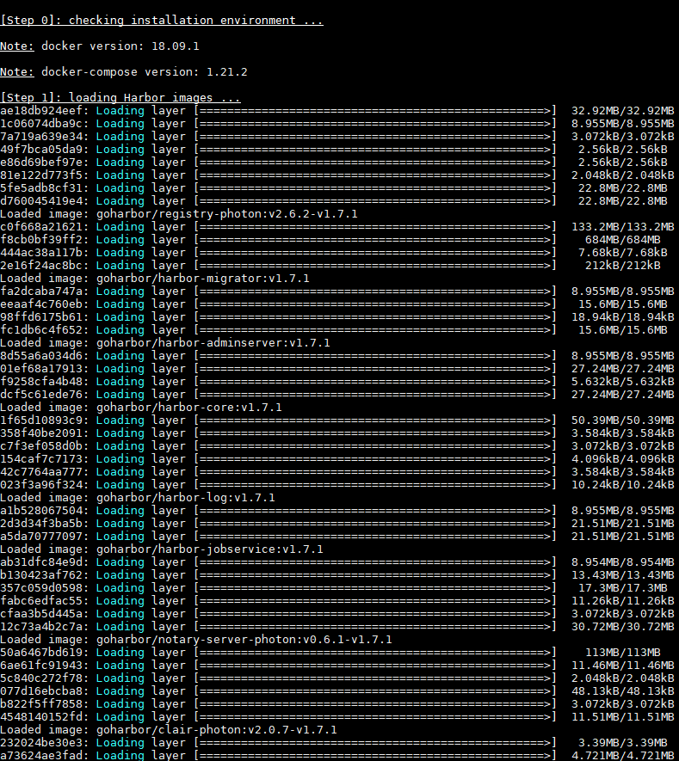Click layer hash 98ffd6175b61
Screen dimensions: 679x761
pos(41,317)
